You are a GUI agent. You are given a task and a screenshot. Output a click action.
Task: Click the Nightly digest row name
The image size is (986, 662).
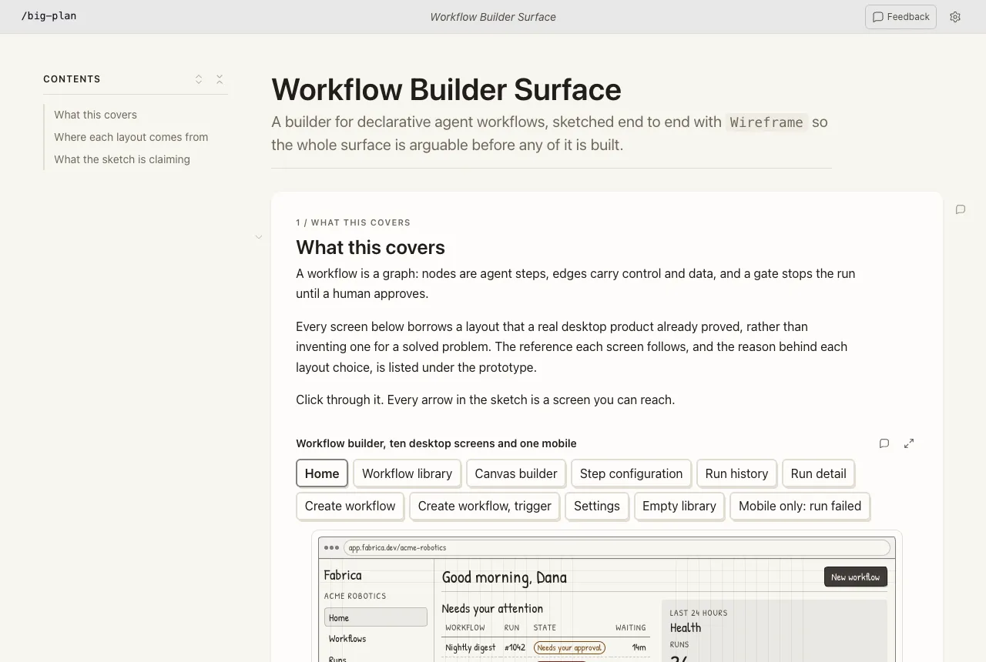(x=471, y=648)
